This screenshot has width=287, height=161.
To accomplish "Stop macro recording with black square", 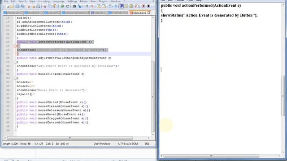I will (148, 6).
